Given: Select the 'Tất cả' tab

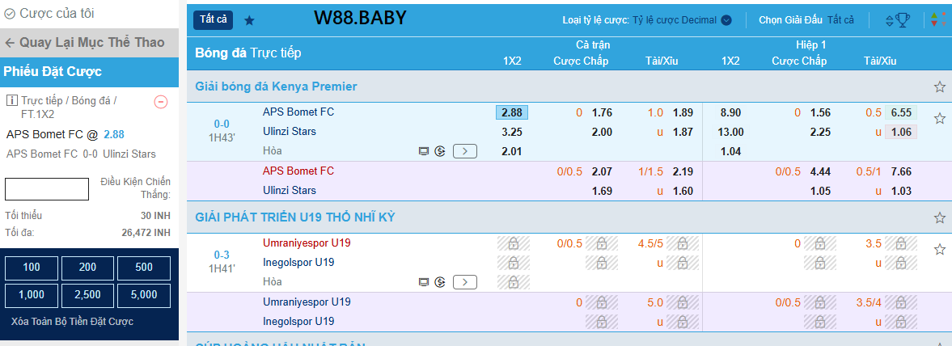Looking at the screenshot, I should tap(214, 19).
